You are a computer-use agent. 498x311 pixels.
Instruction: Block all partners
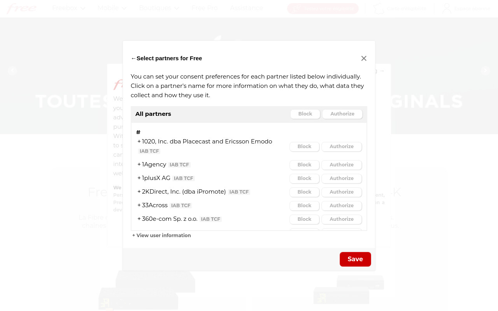pyautogui.click(x=305, y=114)
